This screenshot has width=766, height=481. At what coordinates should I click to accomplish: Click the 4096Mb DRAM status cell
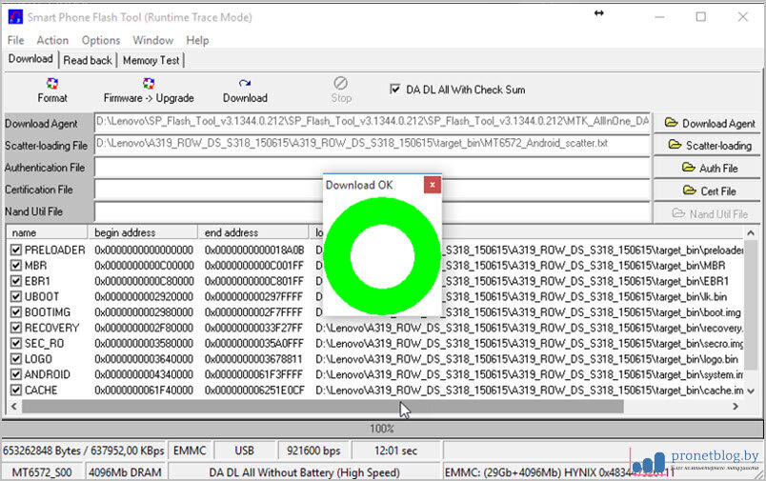[125, 472]
